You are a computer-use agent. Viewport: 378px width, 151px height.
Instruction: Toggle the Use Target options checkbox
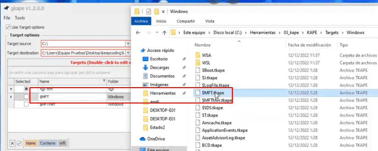(8, 27)
